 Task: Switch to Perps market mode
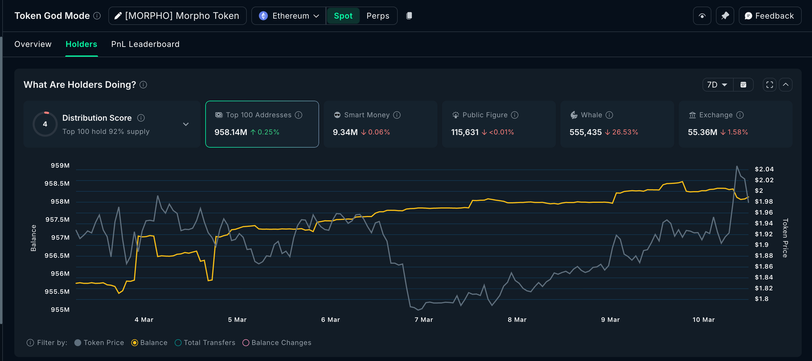(x=377, y=16)
